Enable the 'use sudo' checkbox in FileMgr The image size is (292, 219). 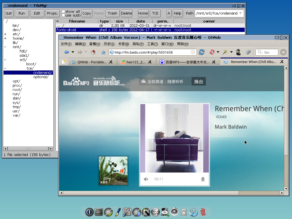63,15
